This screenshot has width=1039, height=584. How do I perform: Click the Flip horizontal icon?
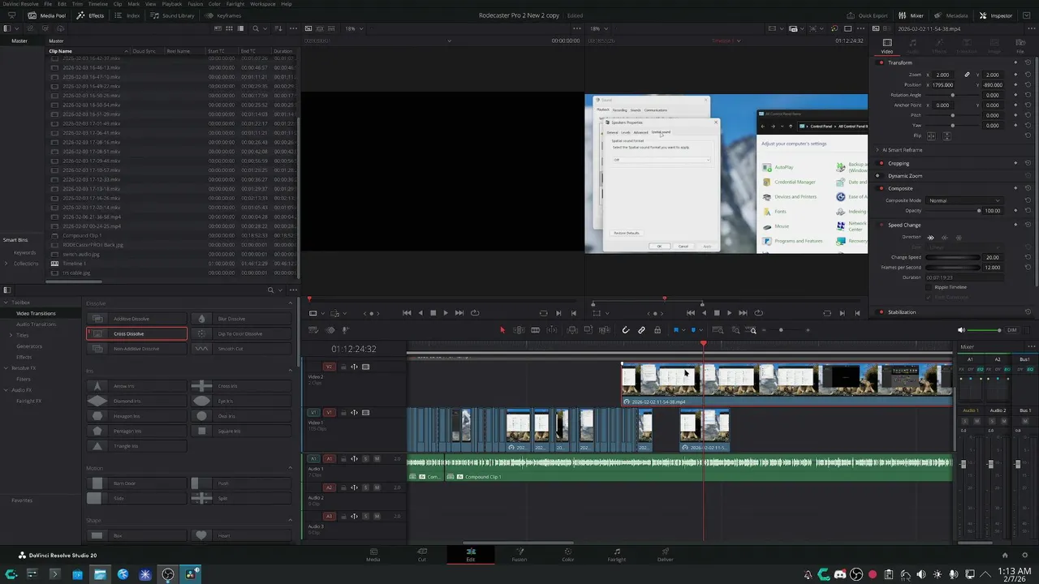[x=931, y=135]
